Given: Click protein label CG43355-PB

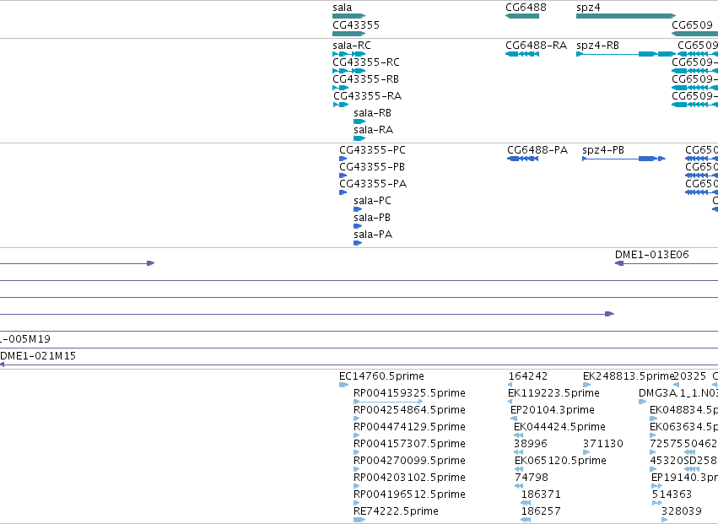Looking at the screenshot, I should [372, 167].
